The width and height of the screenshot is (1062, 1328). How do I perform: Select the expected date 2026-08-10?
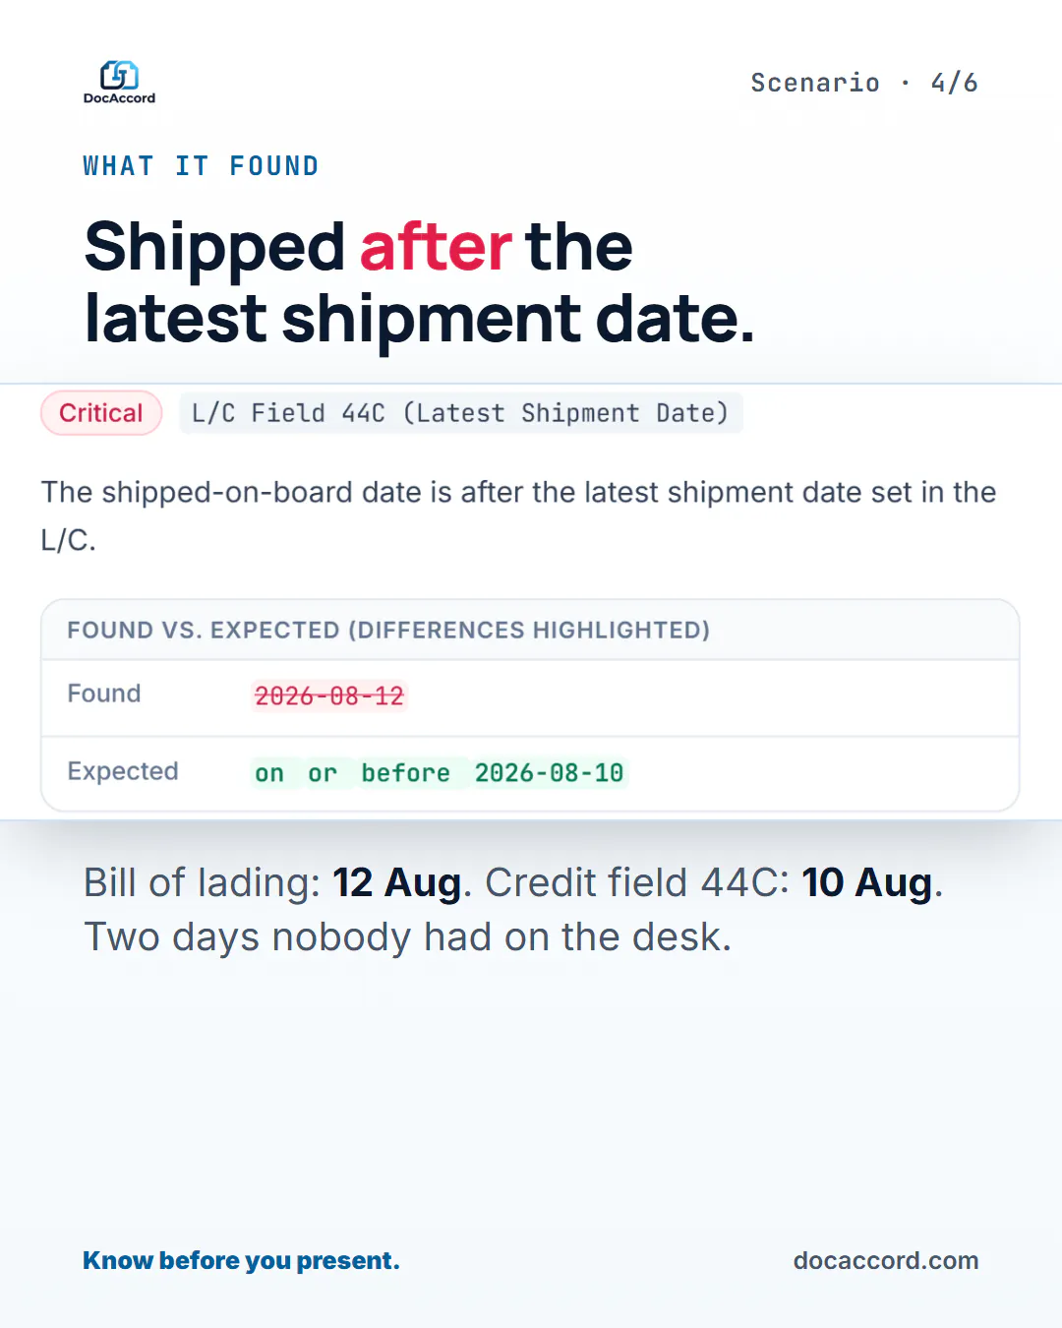tap(549, 773)
